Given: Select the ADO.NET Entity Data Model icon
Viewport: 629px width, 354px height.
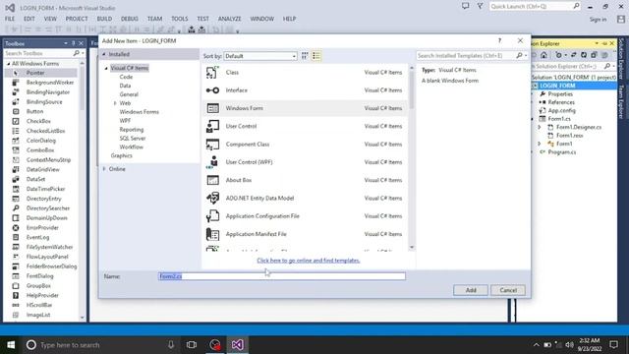Looking at the screenshot, I should coord(212,198).
